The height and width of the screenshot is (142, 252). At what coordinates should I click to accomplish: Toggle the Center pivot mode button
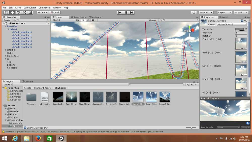(43, 12)
